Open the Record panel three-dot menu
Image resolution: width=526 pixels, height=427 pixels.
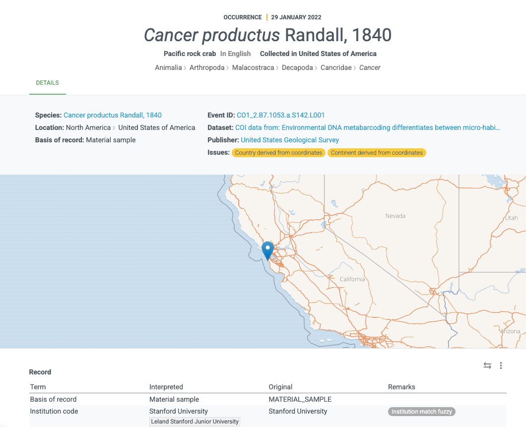[501, 366]
